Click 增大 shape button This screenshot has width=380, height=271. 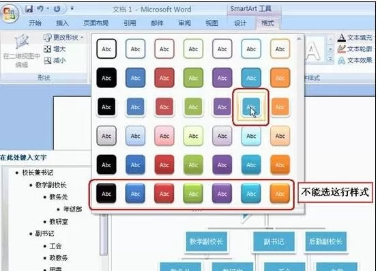tap(55, 49)
